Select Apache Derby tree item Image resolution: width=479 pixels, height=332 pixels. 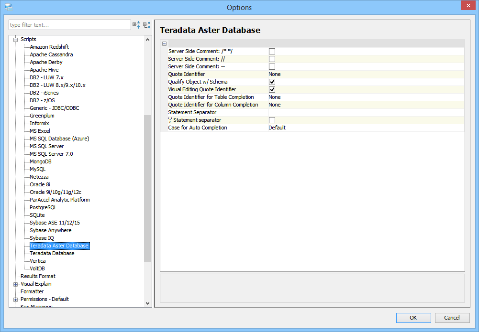46,62
